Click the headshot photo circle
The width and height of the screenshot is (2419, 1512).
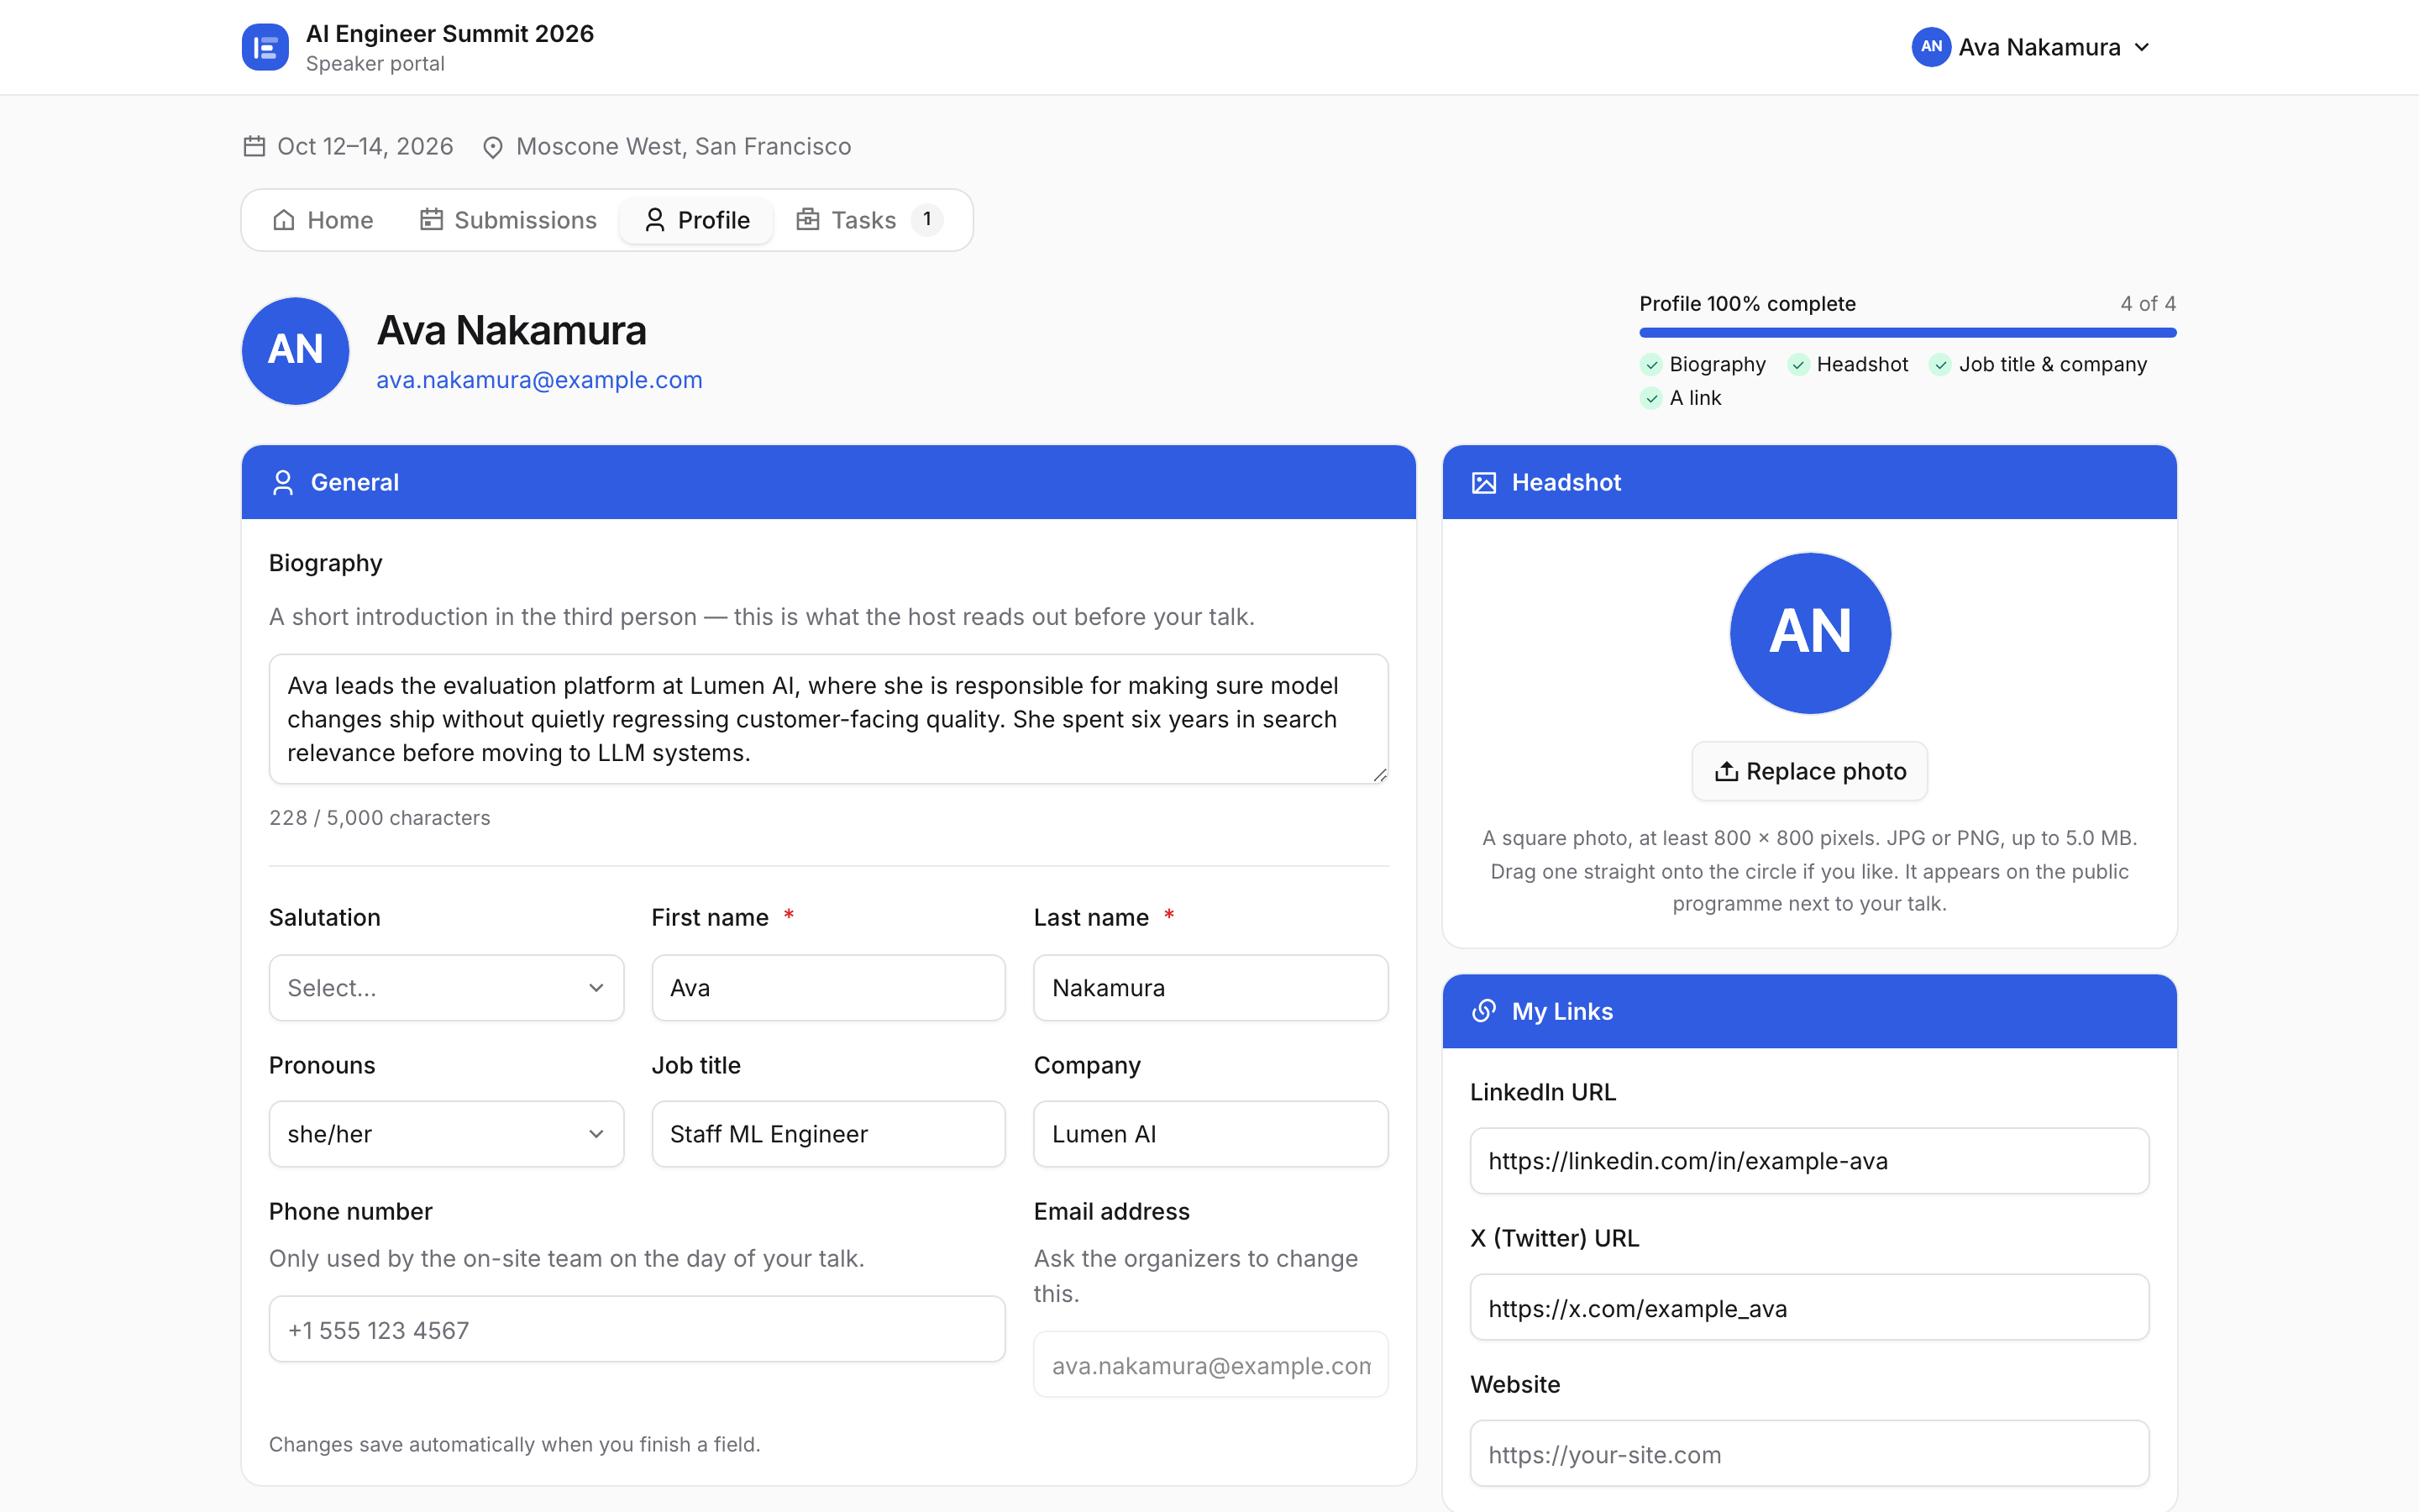pos(1809,633)
